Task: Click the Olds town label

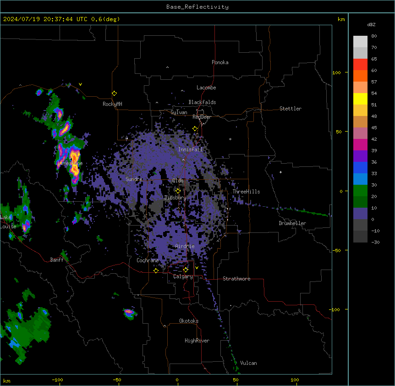Action: (x=178, y=181)
